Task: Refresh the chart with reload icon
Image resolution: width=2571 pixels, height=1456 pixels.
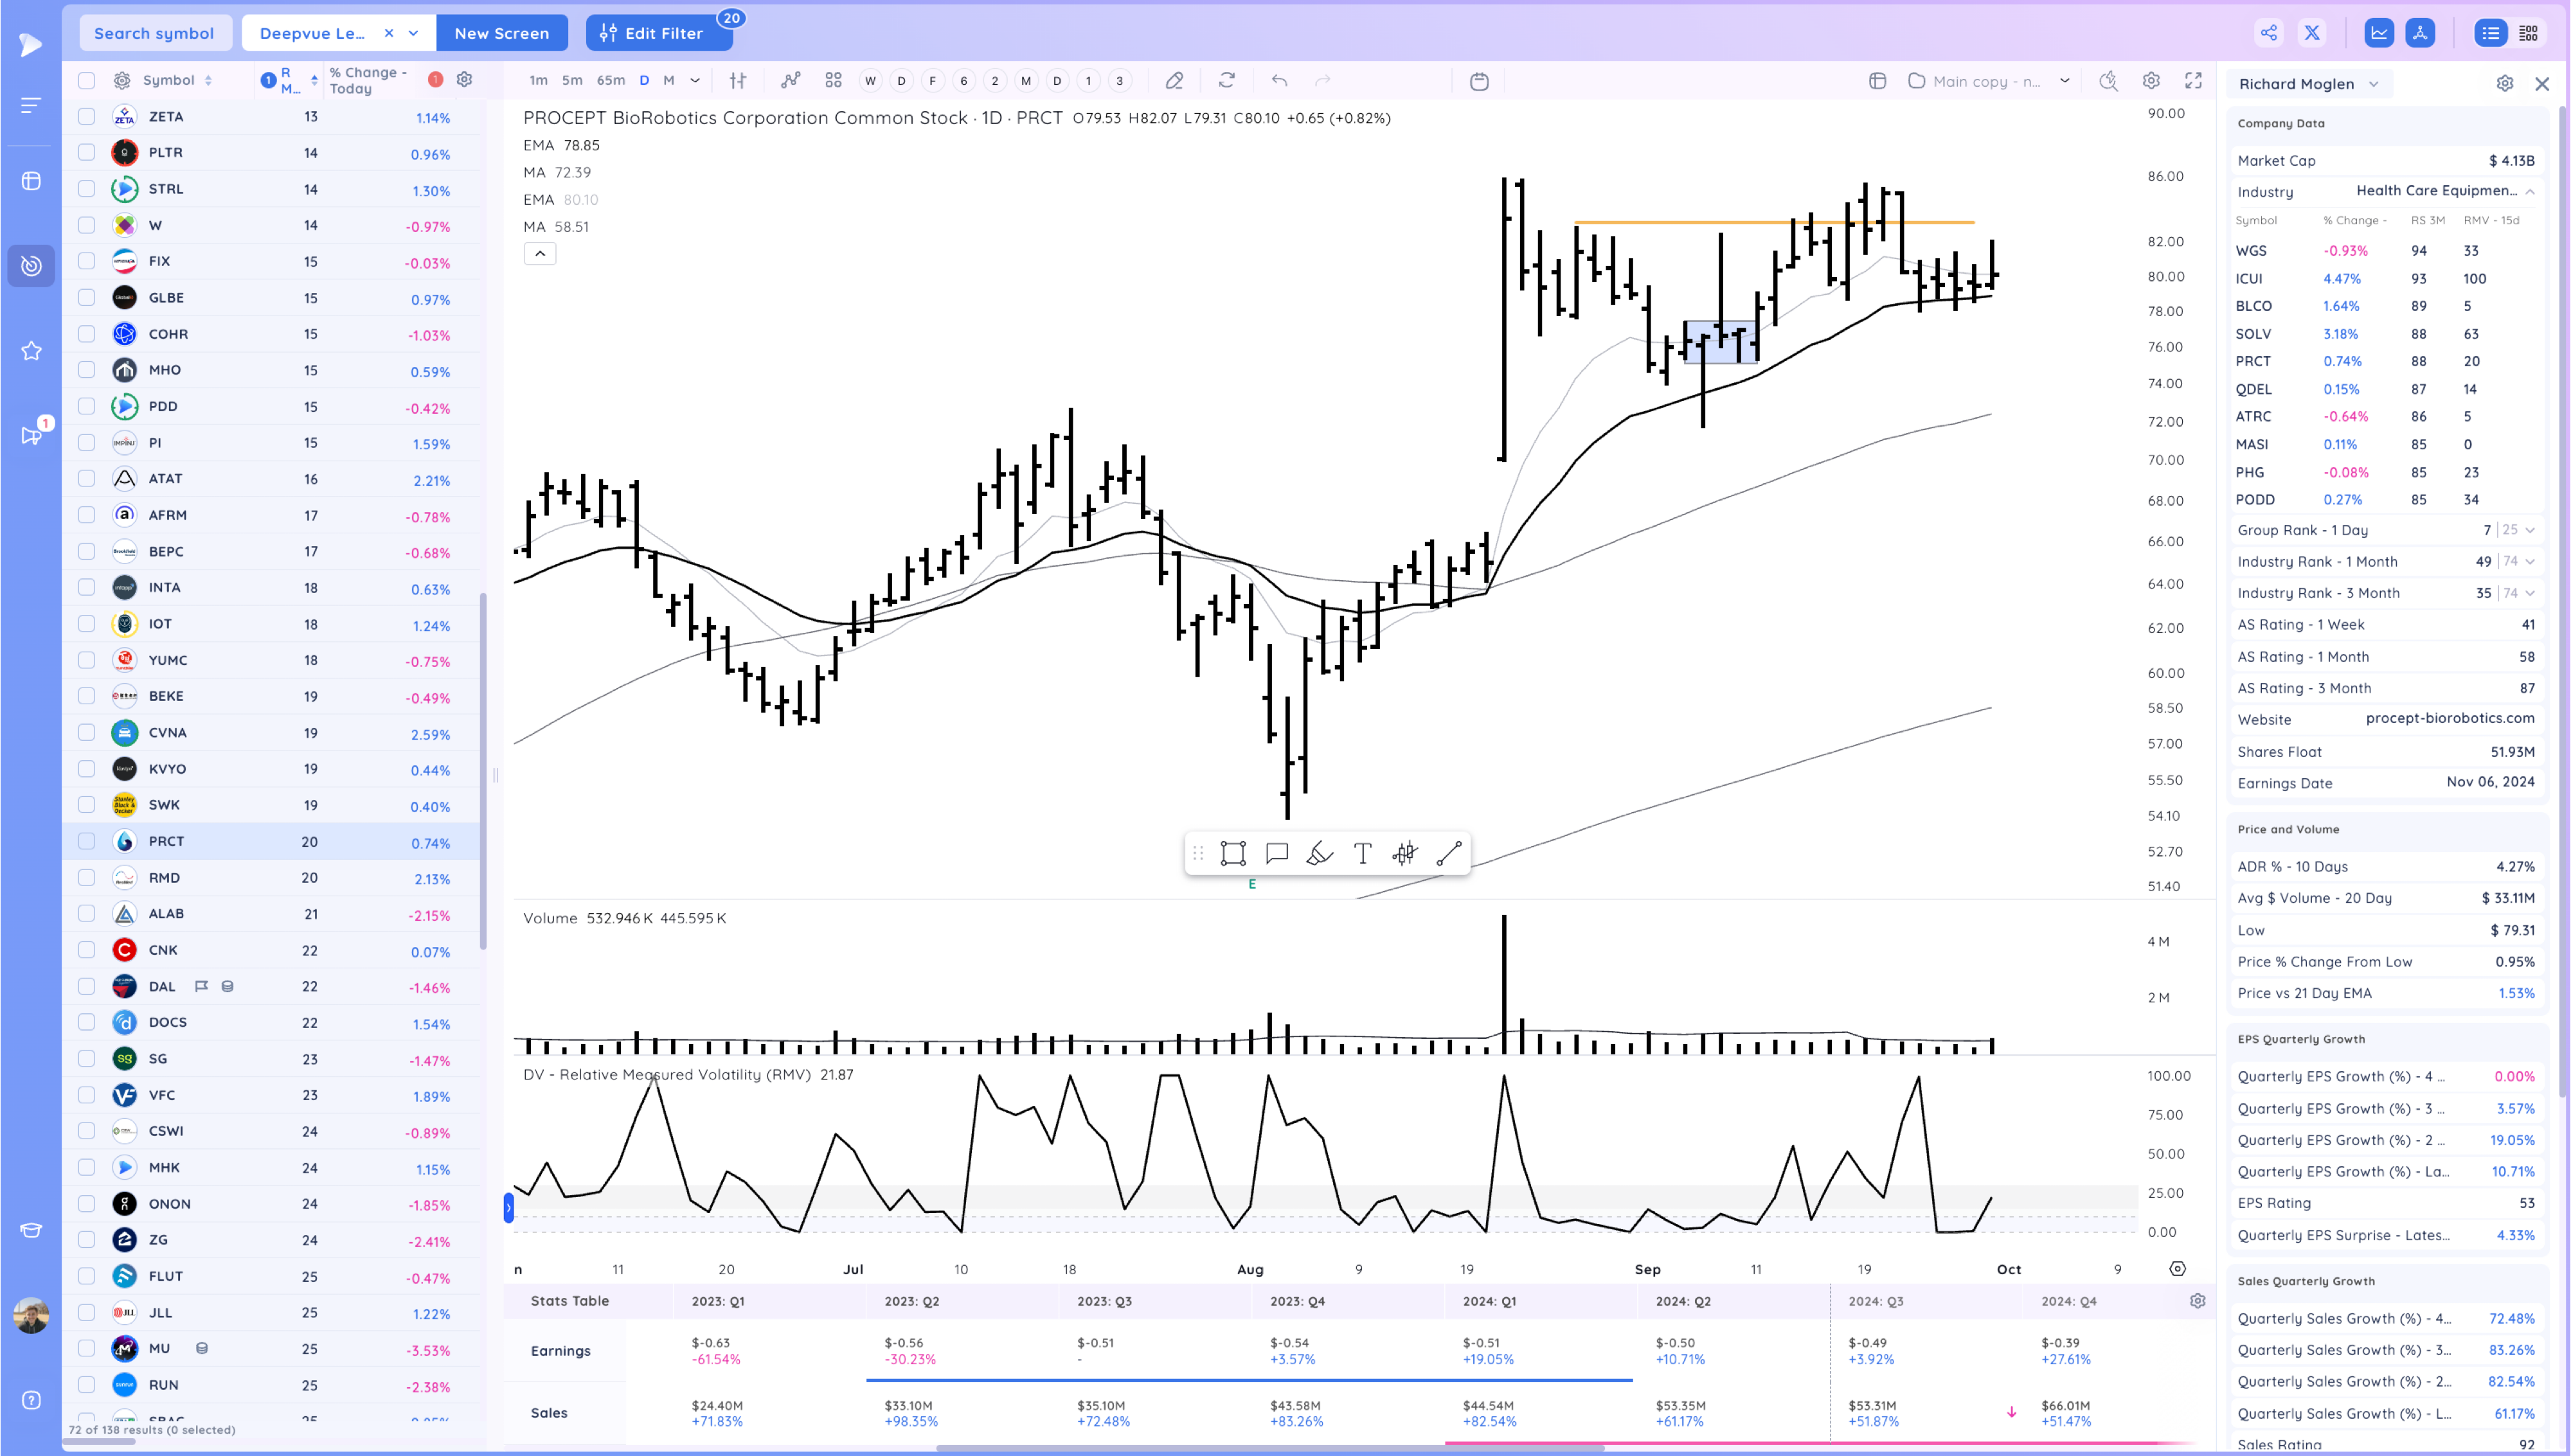Action: (x=1227, y=80)
